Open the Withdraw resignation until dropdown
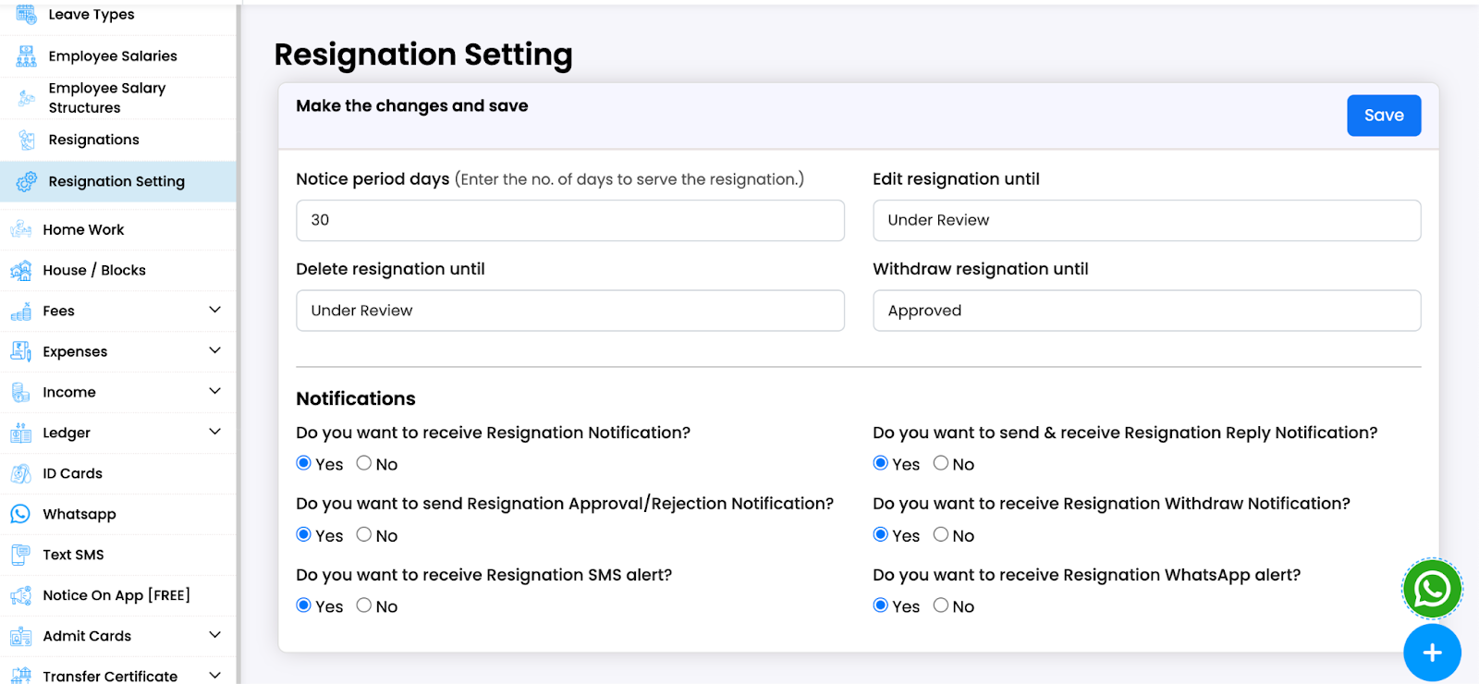This screenshot has width=1479, height=684. pos(1146,311)
